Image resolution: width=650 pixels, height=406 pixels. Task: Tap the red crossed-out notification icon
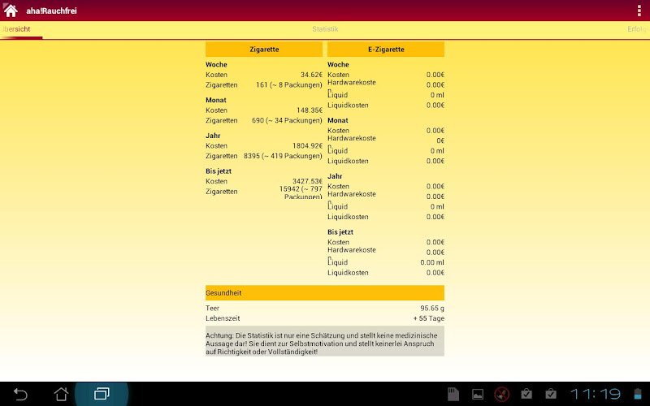click(501, 394)
